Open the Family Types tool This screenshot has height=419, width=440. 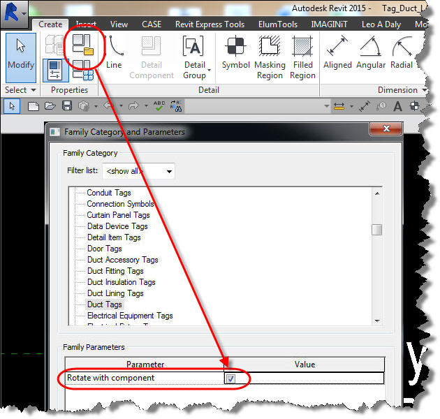83,70
